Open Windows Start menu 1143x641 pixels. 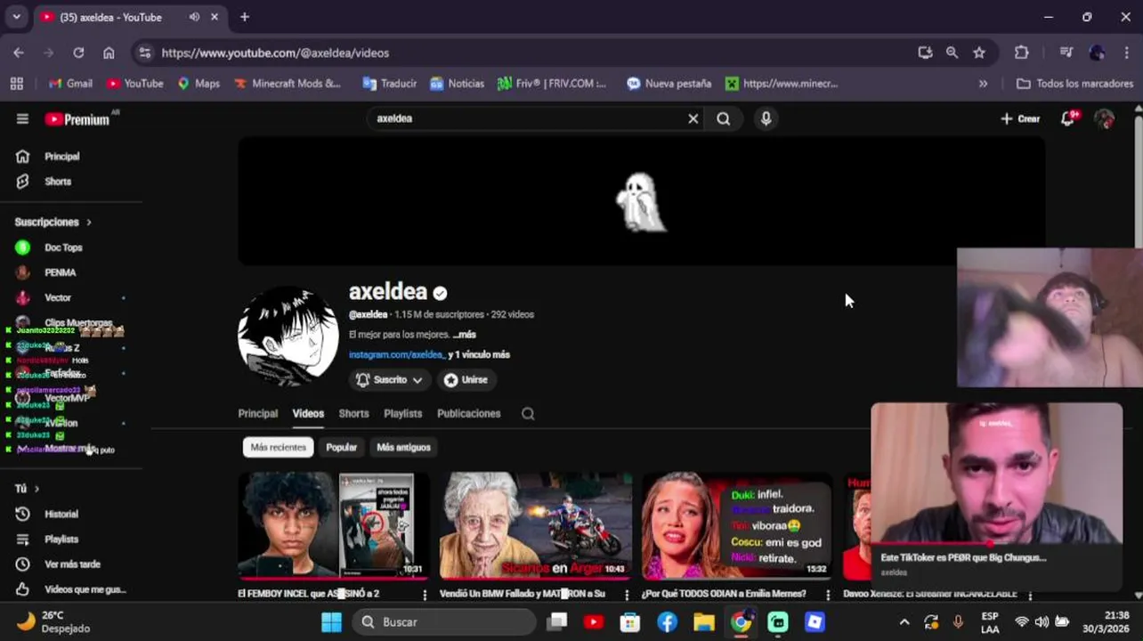pyautogui.click(x=331, y=622)
